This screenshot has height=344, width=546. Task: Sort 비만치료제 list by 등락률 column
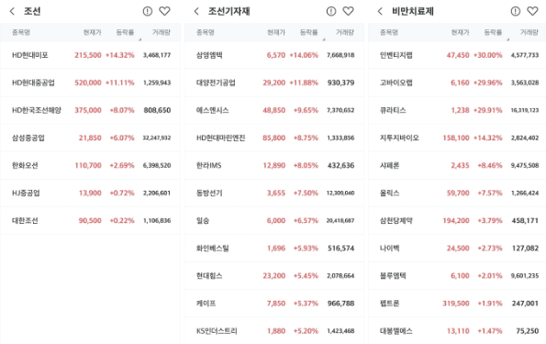click(x=493, y=32)
